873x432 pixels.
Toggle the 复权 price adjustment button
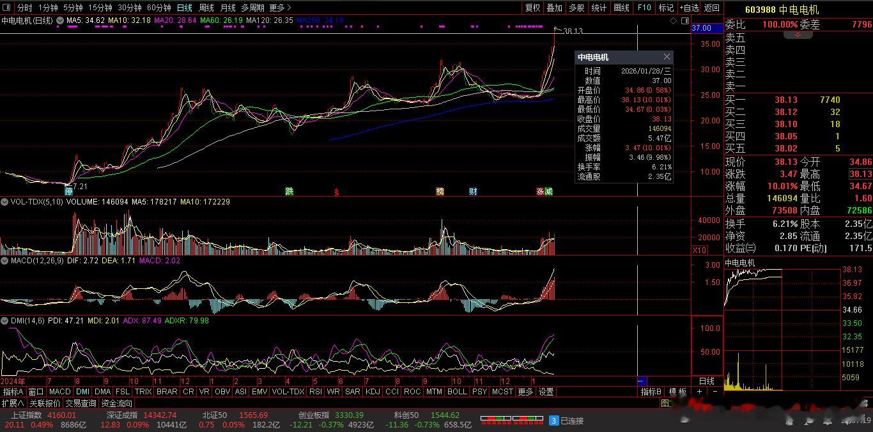coord(532,8)
